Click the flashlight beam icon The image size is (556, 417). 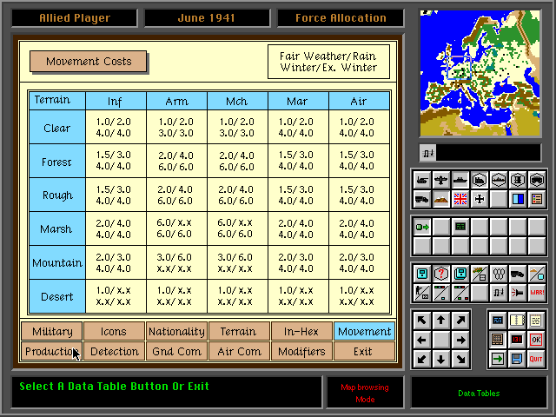[x=518, y=293]
